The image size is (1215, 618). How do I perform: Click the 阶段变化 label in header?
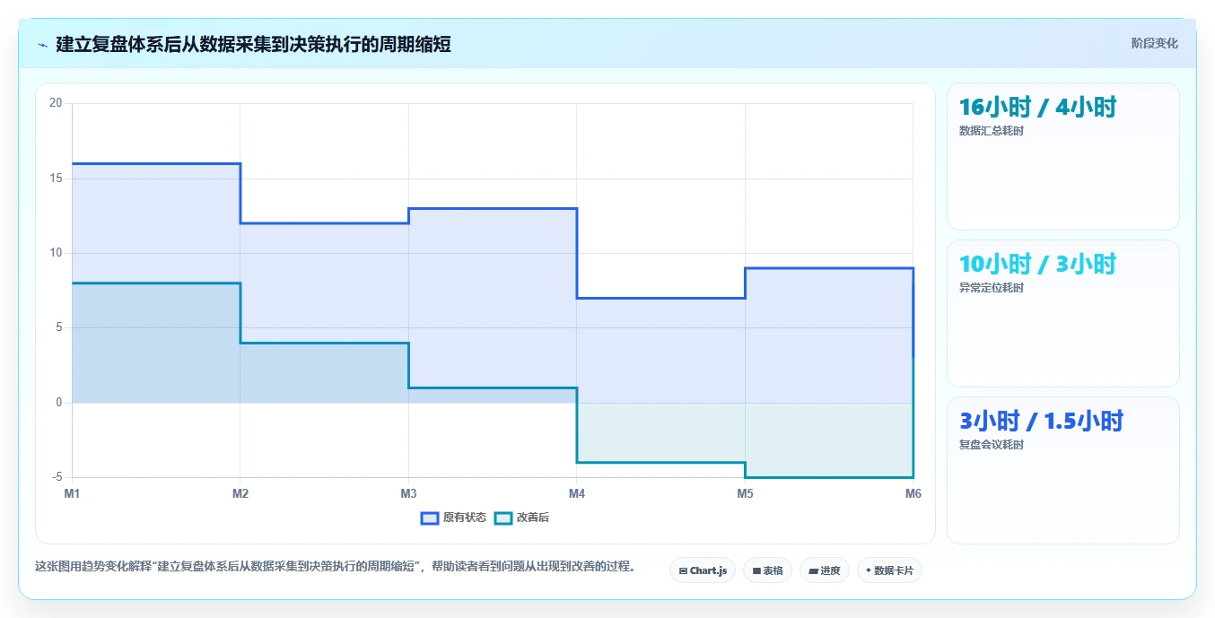[1154, 43]
